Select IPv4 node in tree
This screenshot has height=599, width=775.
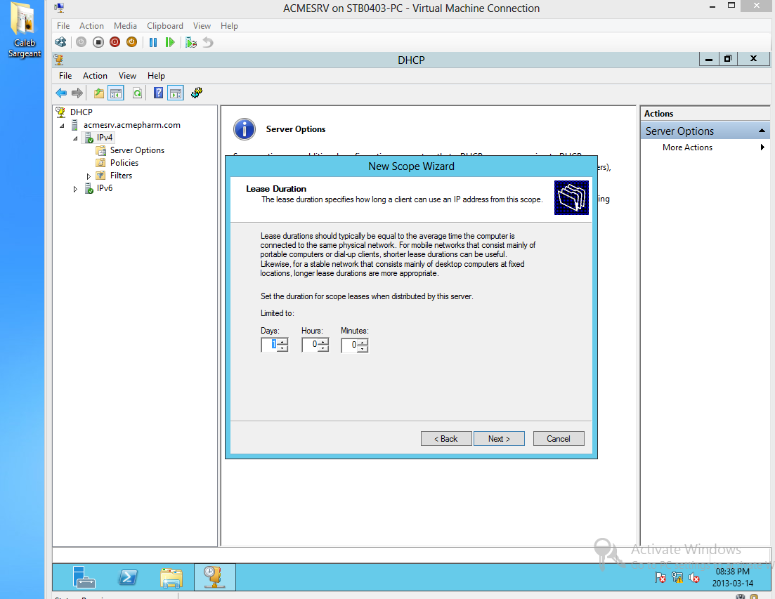(104, 137)
